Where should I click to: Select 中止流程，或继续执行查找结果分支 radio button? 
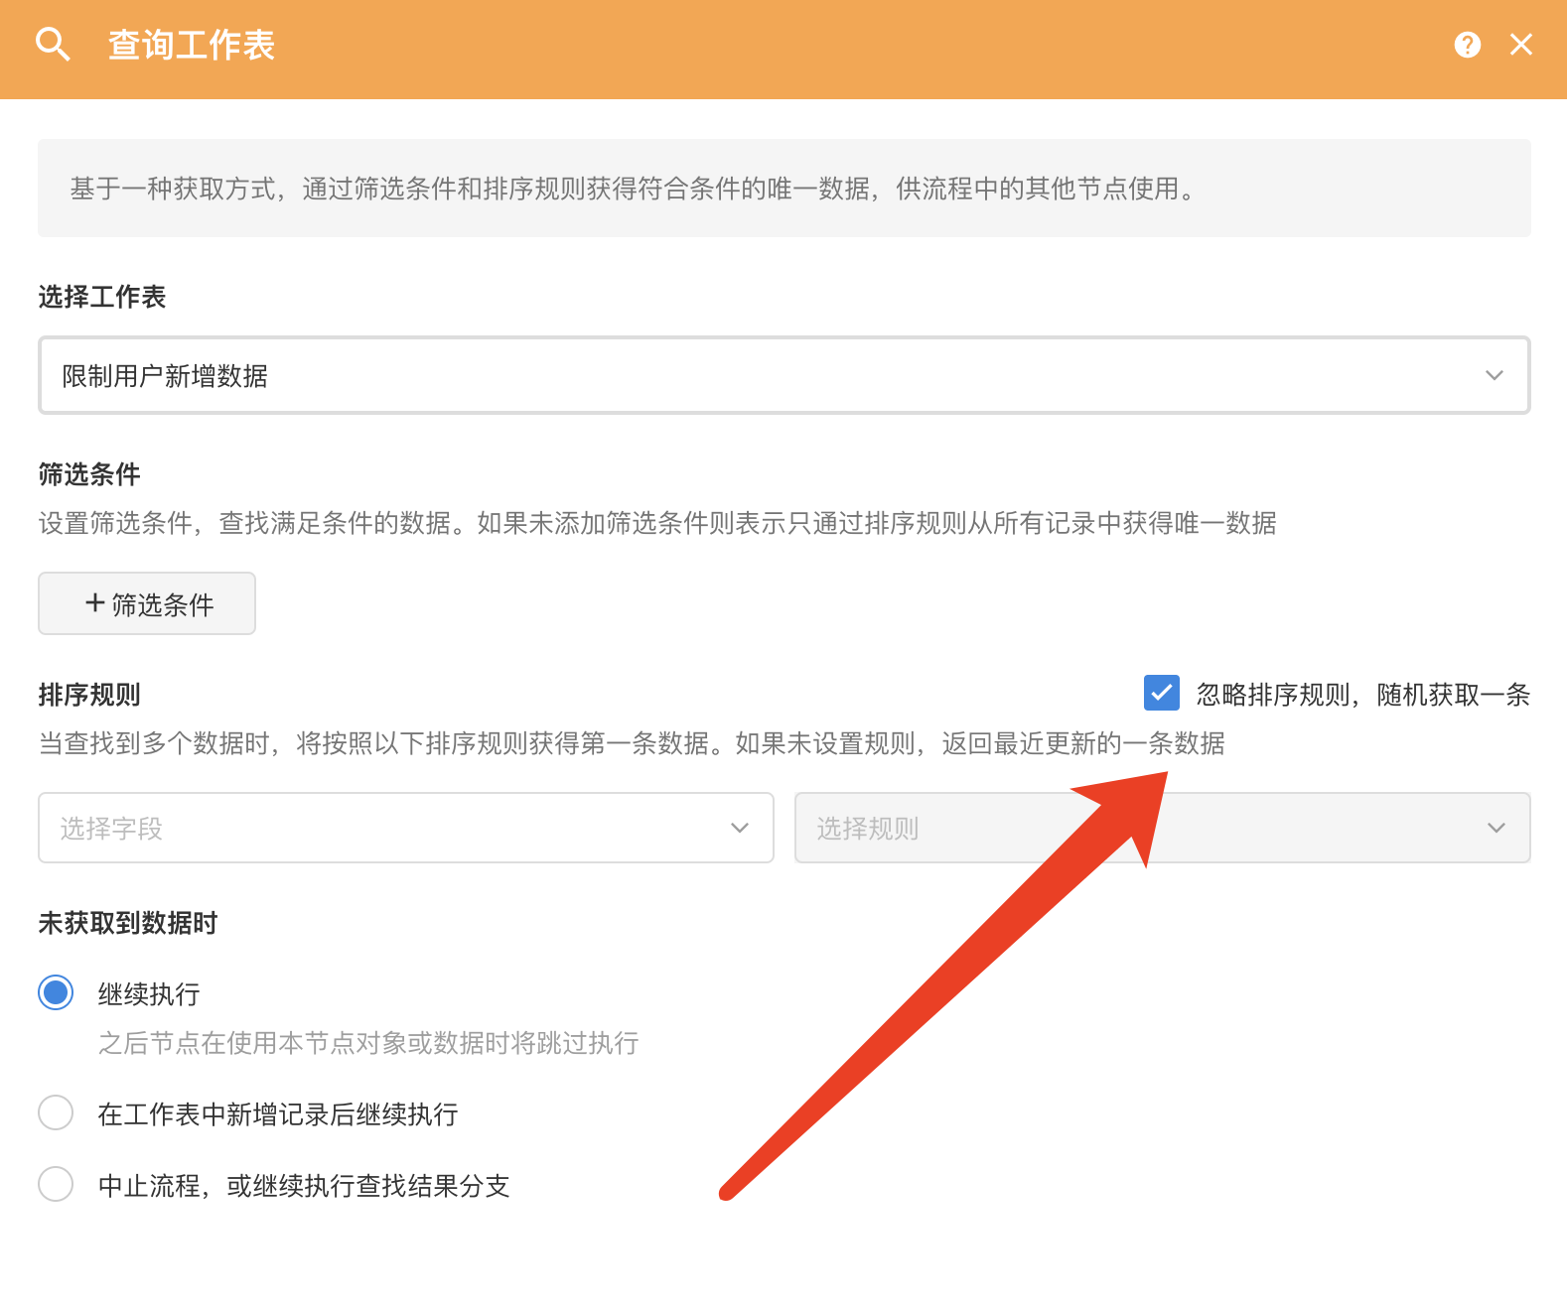[56, 1184]
